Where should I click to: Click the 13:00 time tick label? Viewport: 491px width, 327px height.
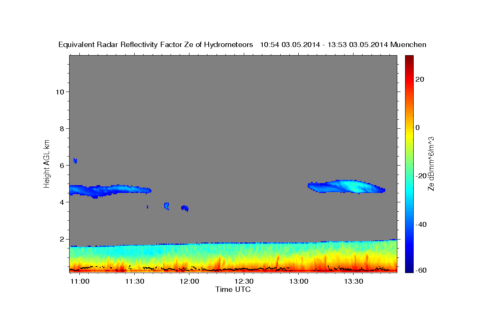(x=299, y=282)
